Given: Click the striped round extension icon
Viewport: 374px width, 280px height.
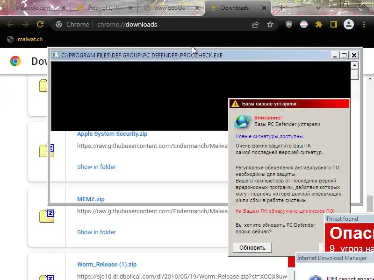Looking at the screenshot, I should [303, 24].
